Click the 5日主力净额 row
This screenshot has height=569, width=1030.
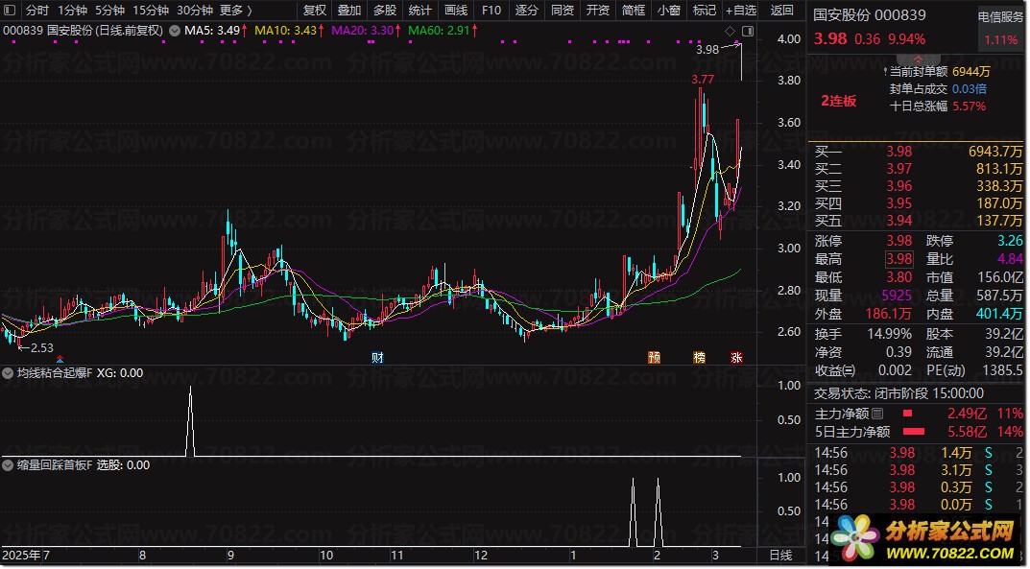[x=918, y=432]
